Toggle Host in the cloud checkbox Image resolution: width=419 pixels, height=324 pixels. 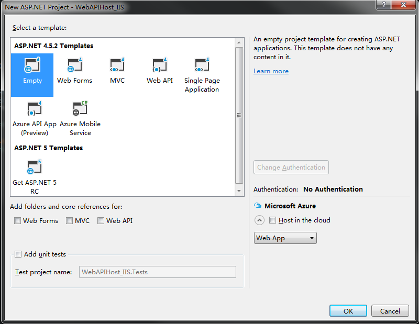272,220
